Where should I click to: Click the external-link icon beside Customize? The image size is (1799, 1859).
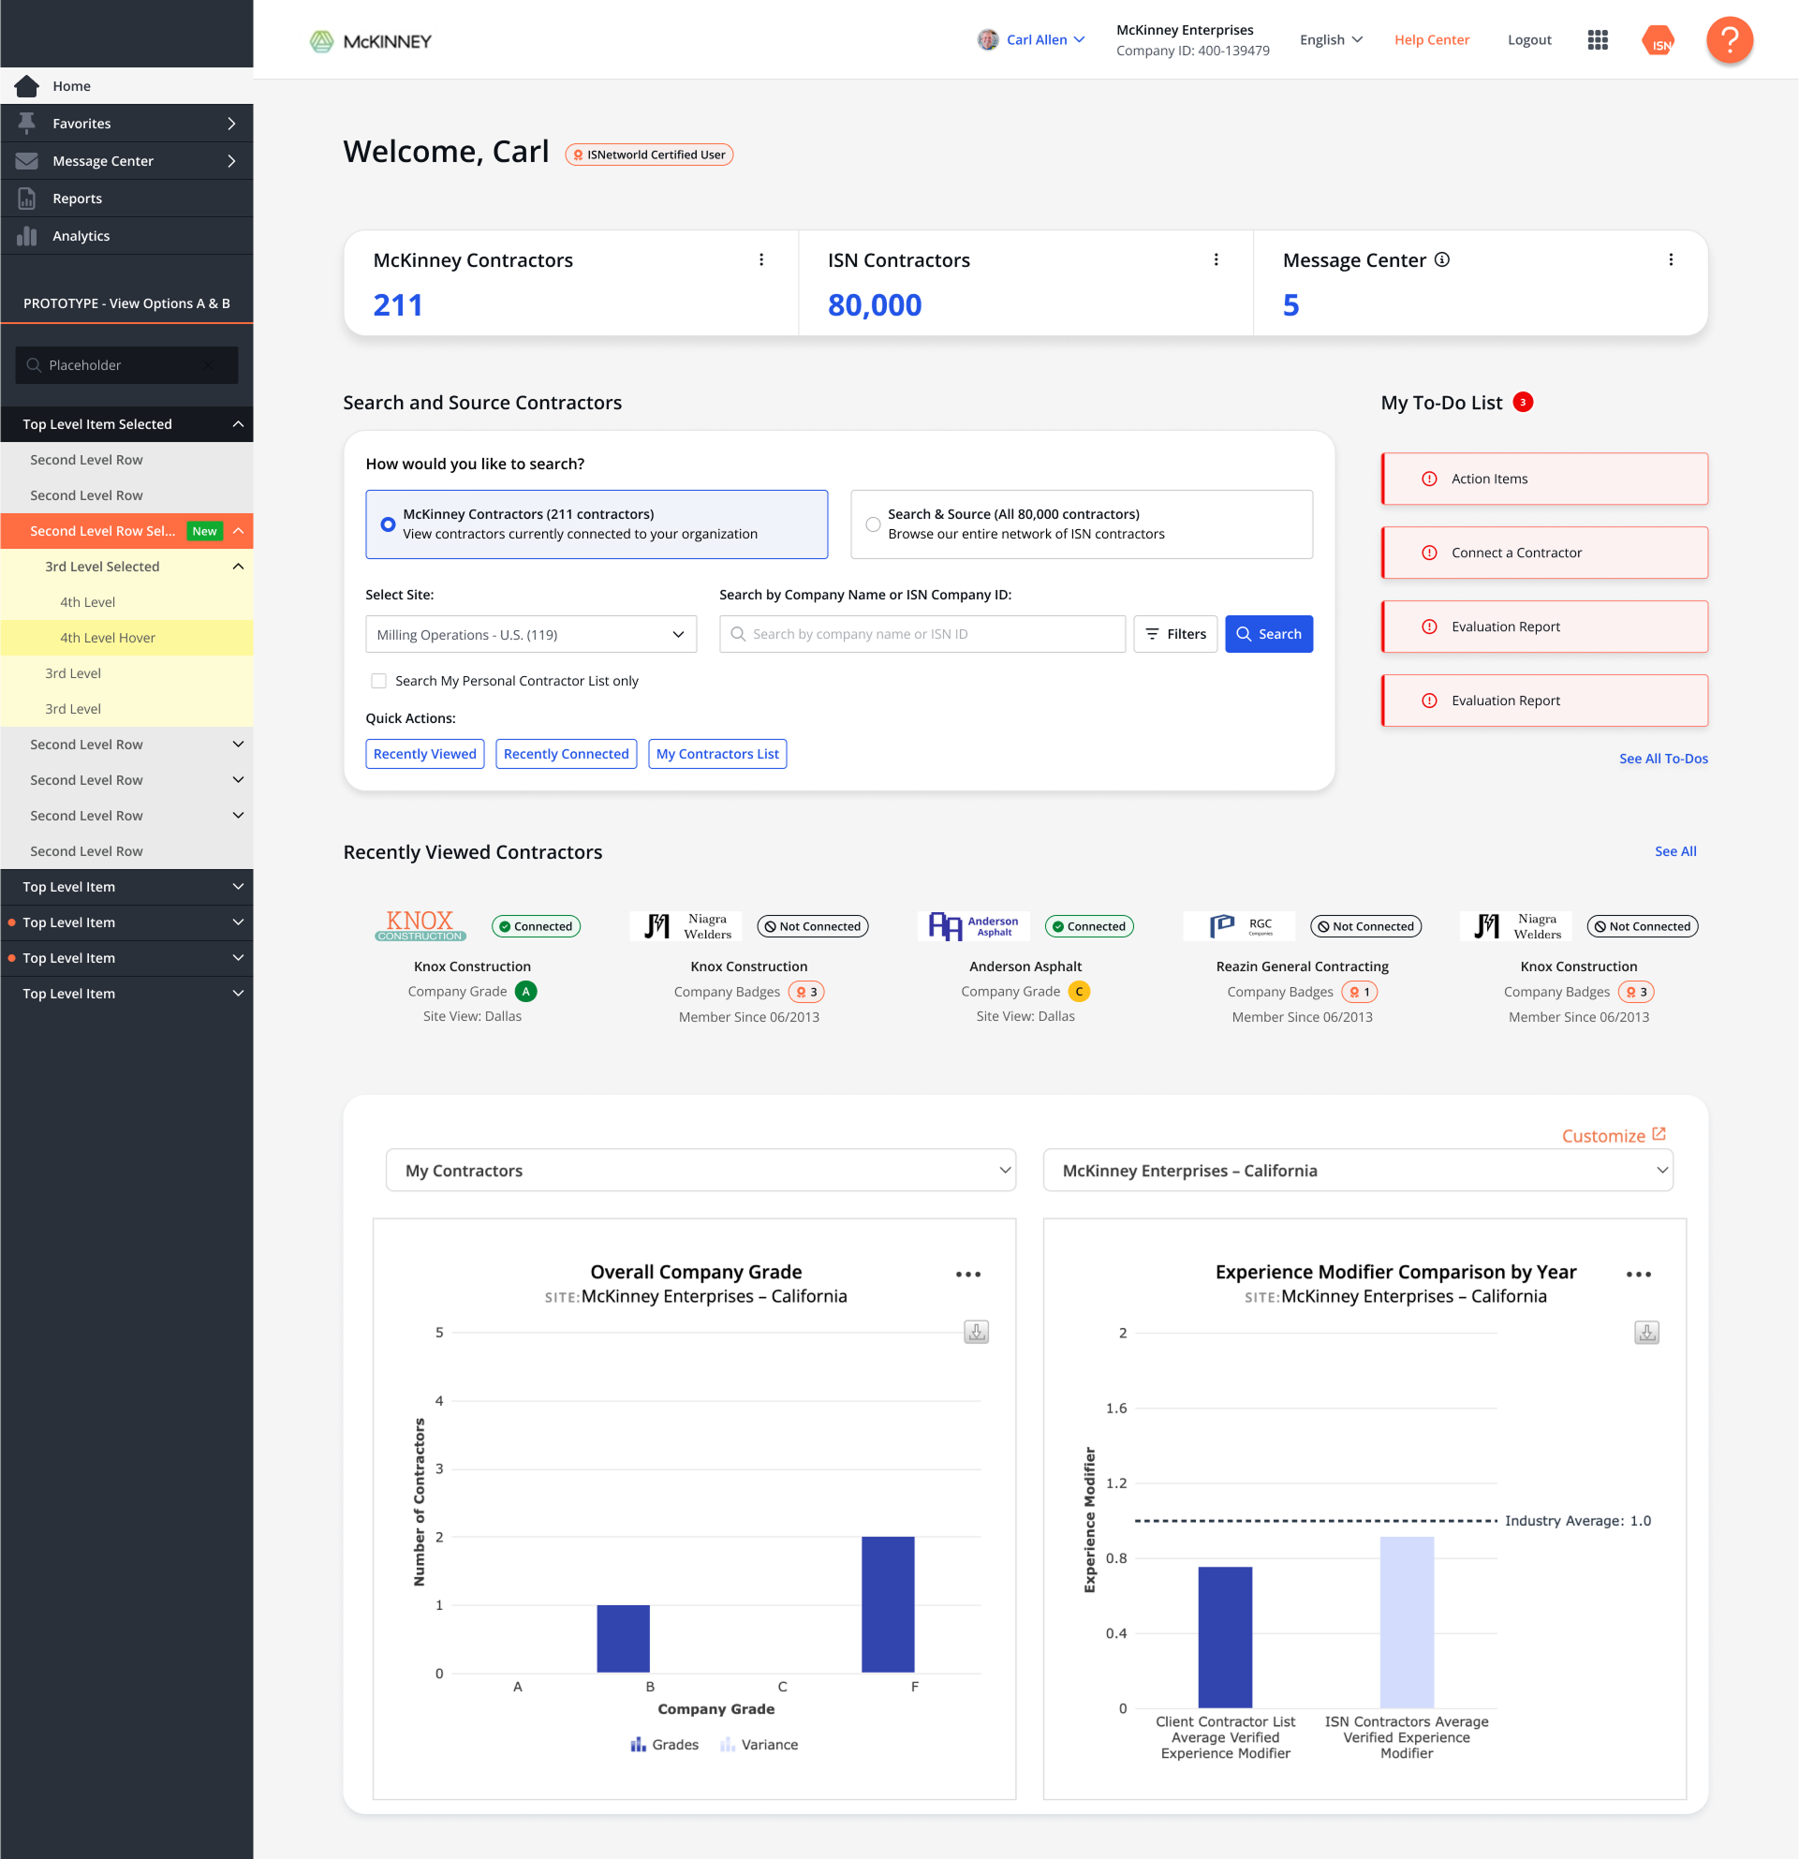pyautogui.click(x=1659, y=1134)
